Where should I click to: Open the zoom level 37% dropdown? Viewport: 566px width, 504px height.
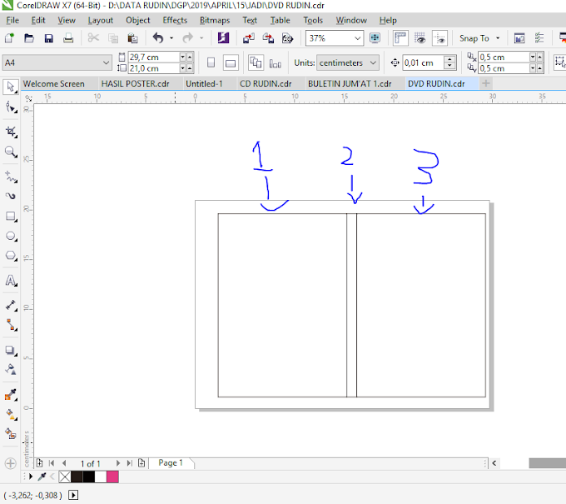tap(358, 38)
